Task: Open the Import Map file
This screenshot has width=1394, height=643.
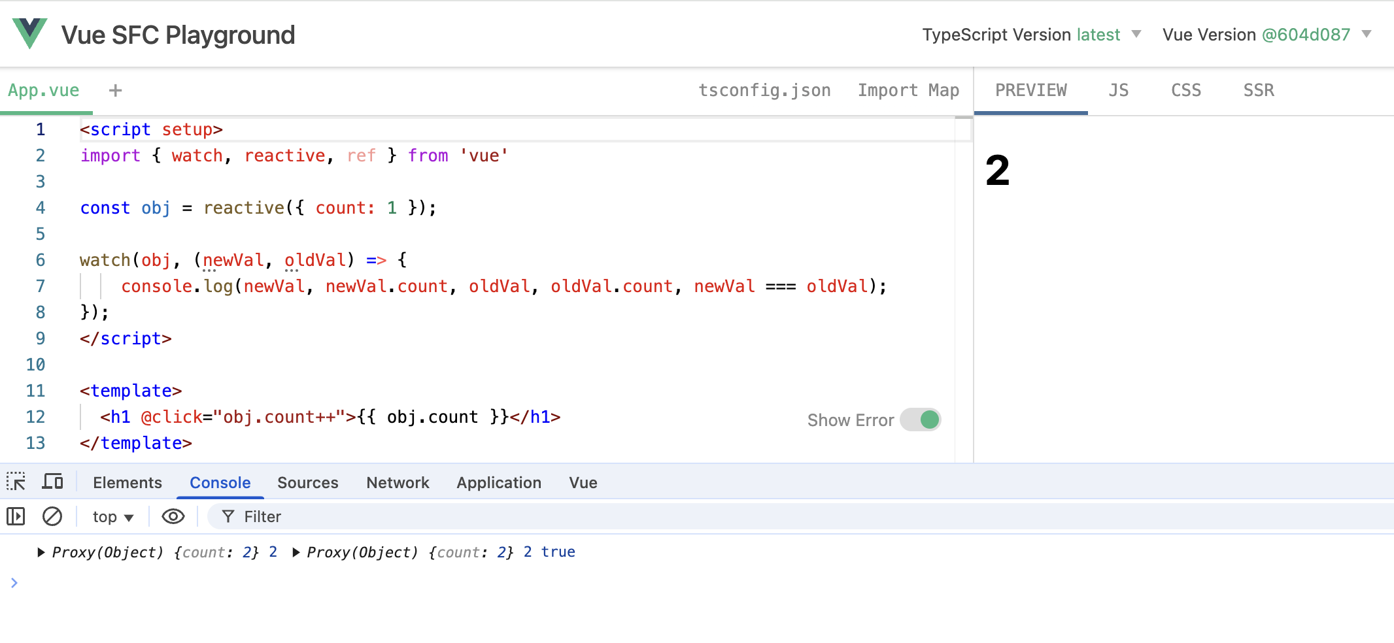Action: (908, 91)
